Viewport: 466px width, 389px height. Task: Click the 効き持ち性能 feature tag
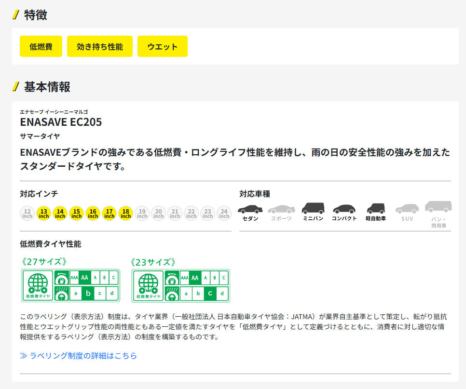tap(99, 46)
